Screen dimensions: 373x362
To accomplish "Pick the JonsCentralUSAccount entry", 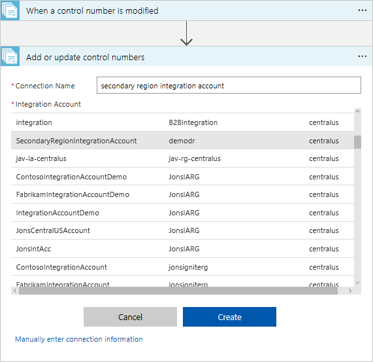I will (182, 230).
